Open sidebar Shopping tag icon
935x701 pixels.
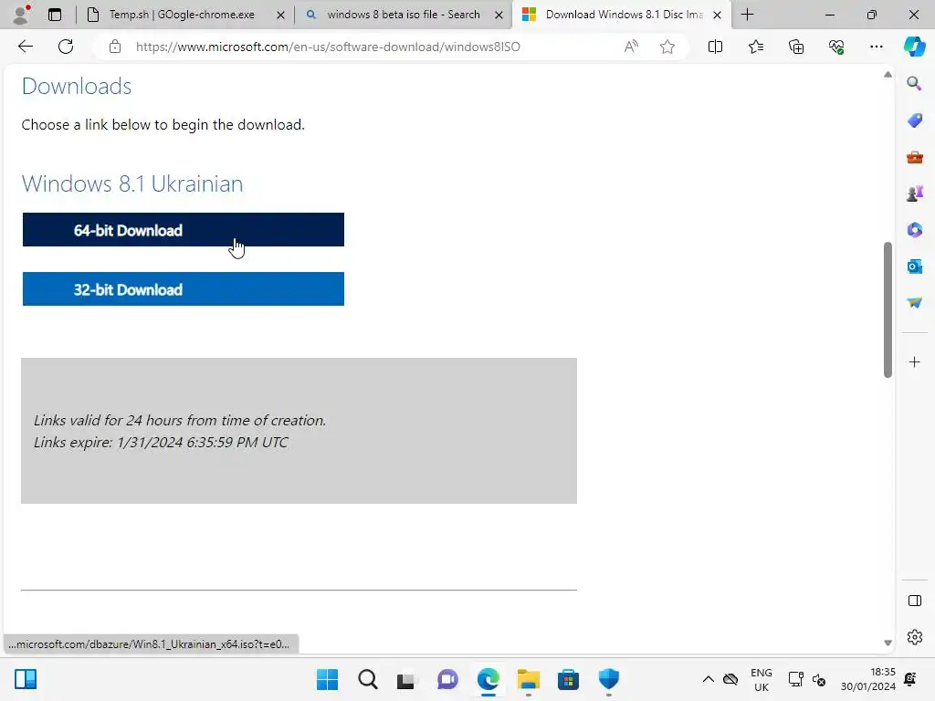coord(914,120)
